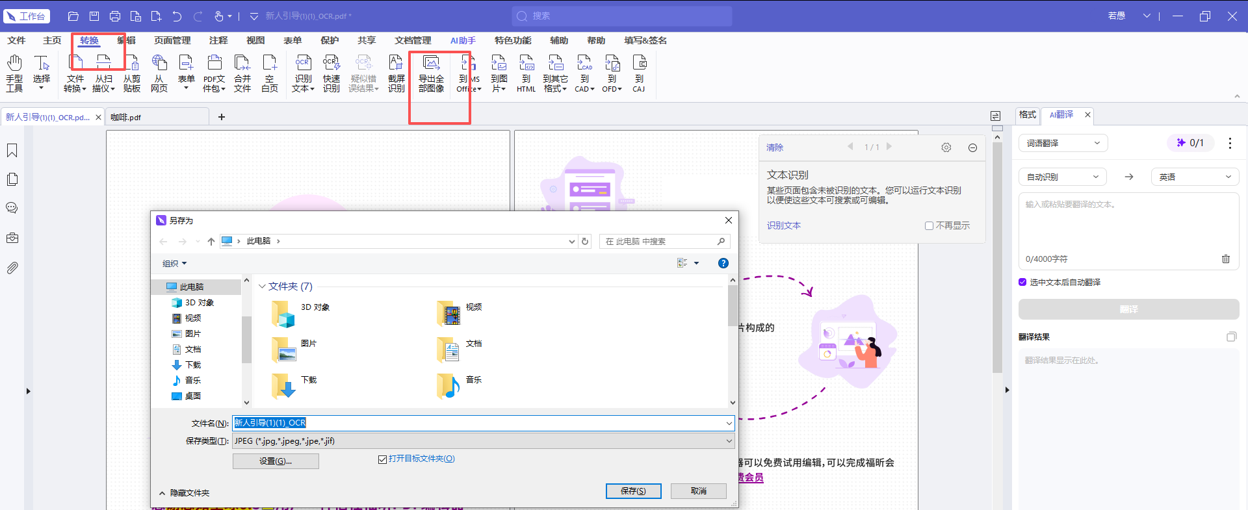Select the 手型工具 hand tool

click(14, 73)
